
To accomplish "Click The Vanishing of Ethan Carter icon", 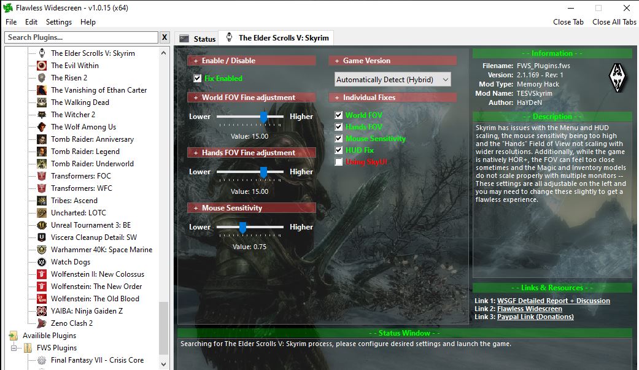I will [42, 90].
